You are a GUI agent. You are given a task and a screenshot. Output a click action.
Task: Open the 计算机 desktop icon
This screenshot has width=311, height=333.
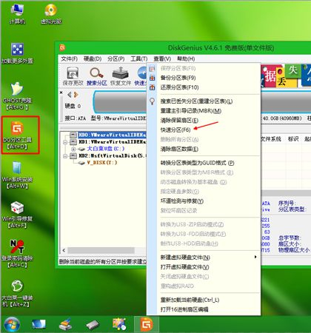click(17, 14)
